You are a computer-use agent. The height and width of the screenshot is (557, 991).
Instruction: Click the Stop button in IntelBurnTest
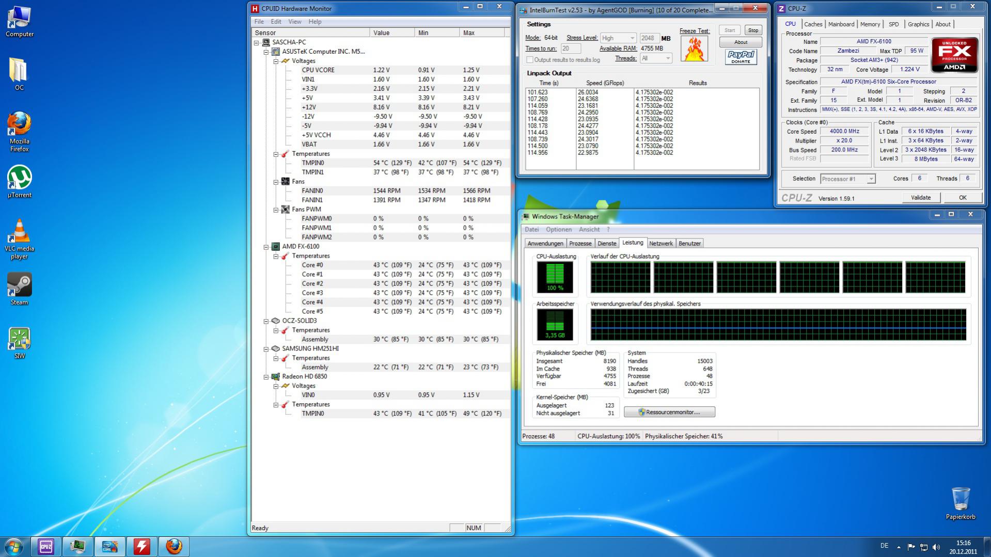tap(753, 30)
